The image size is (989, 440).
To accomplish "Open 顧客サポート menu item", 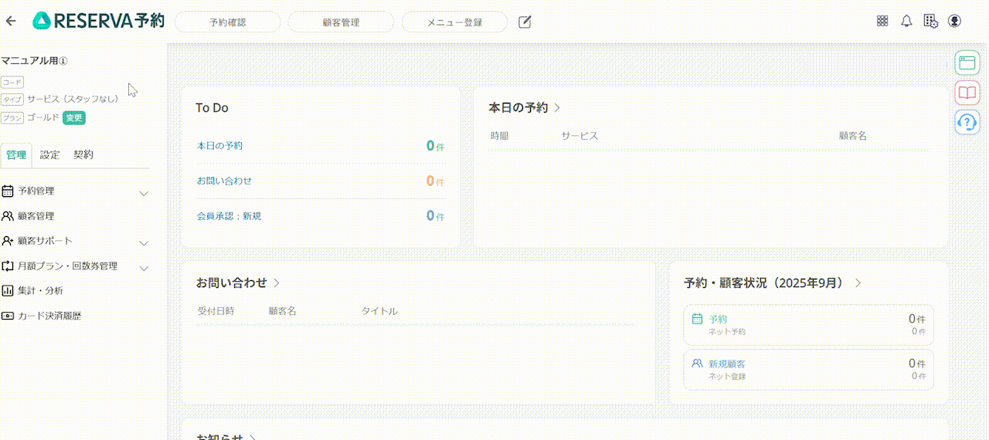I will 45,241.
